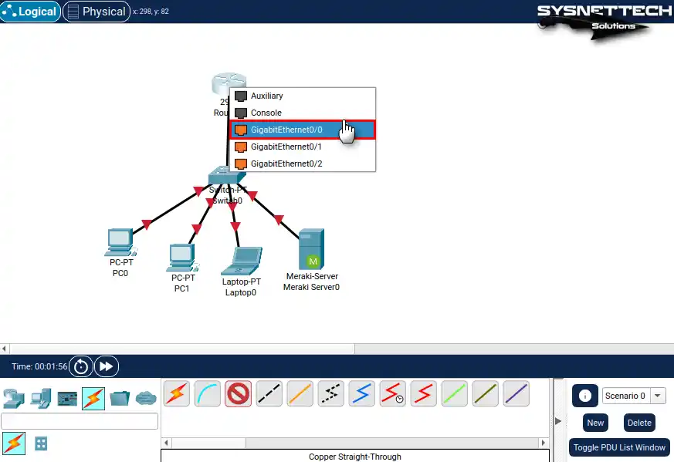Click the New scenario button
Screen dimensions: 674x462
click(x=595, y=423)
